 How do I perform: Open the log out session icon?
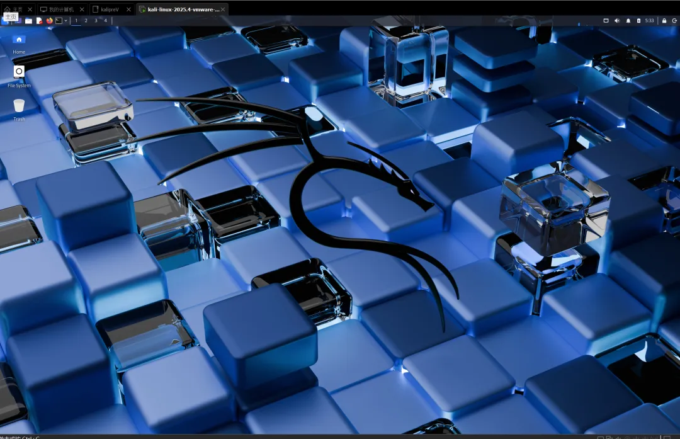tap(674, 20)
